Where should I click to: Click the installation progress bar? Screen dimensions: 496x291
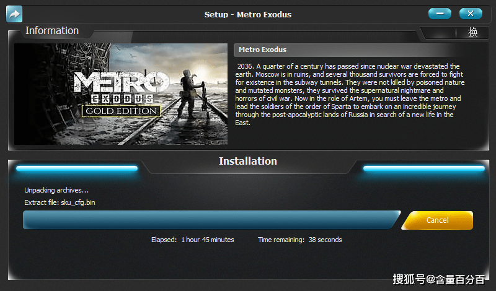(211, 220)
